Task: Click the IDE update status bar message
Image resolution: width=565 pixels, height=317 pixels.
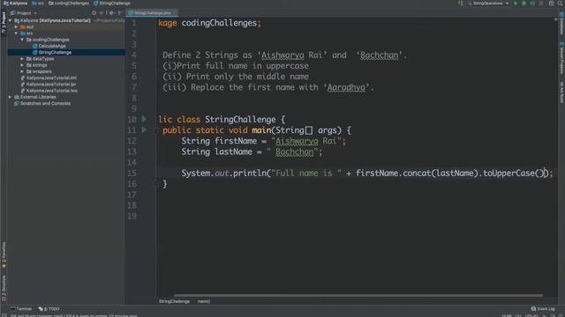Action: tap(74, 315)
